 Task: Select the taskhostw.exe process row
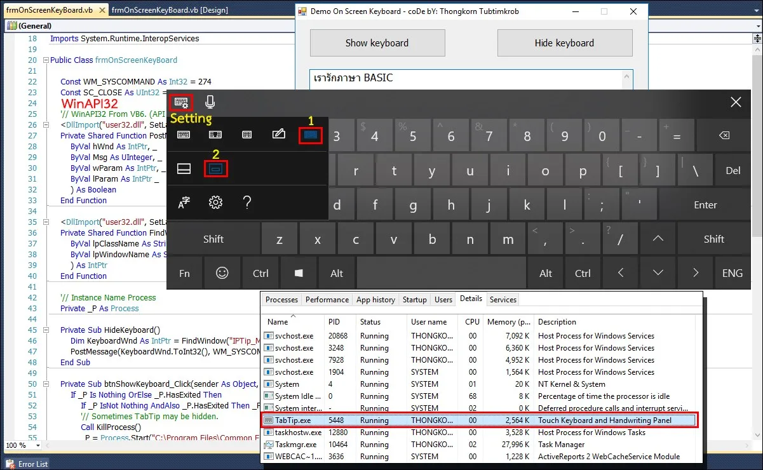click(x=480, y=433)
